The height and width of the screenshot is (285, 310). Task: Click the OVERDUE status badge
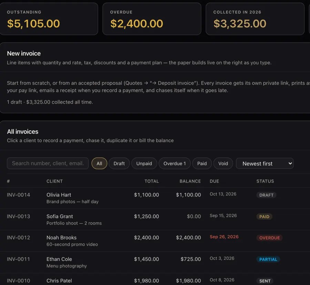(269, 238)
